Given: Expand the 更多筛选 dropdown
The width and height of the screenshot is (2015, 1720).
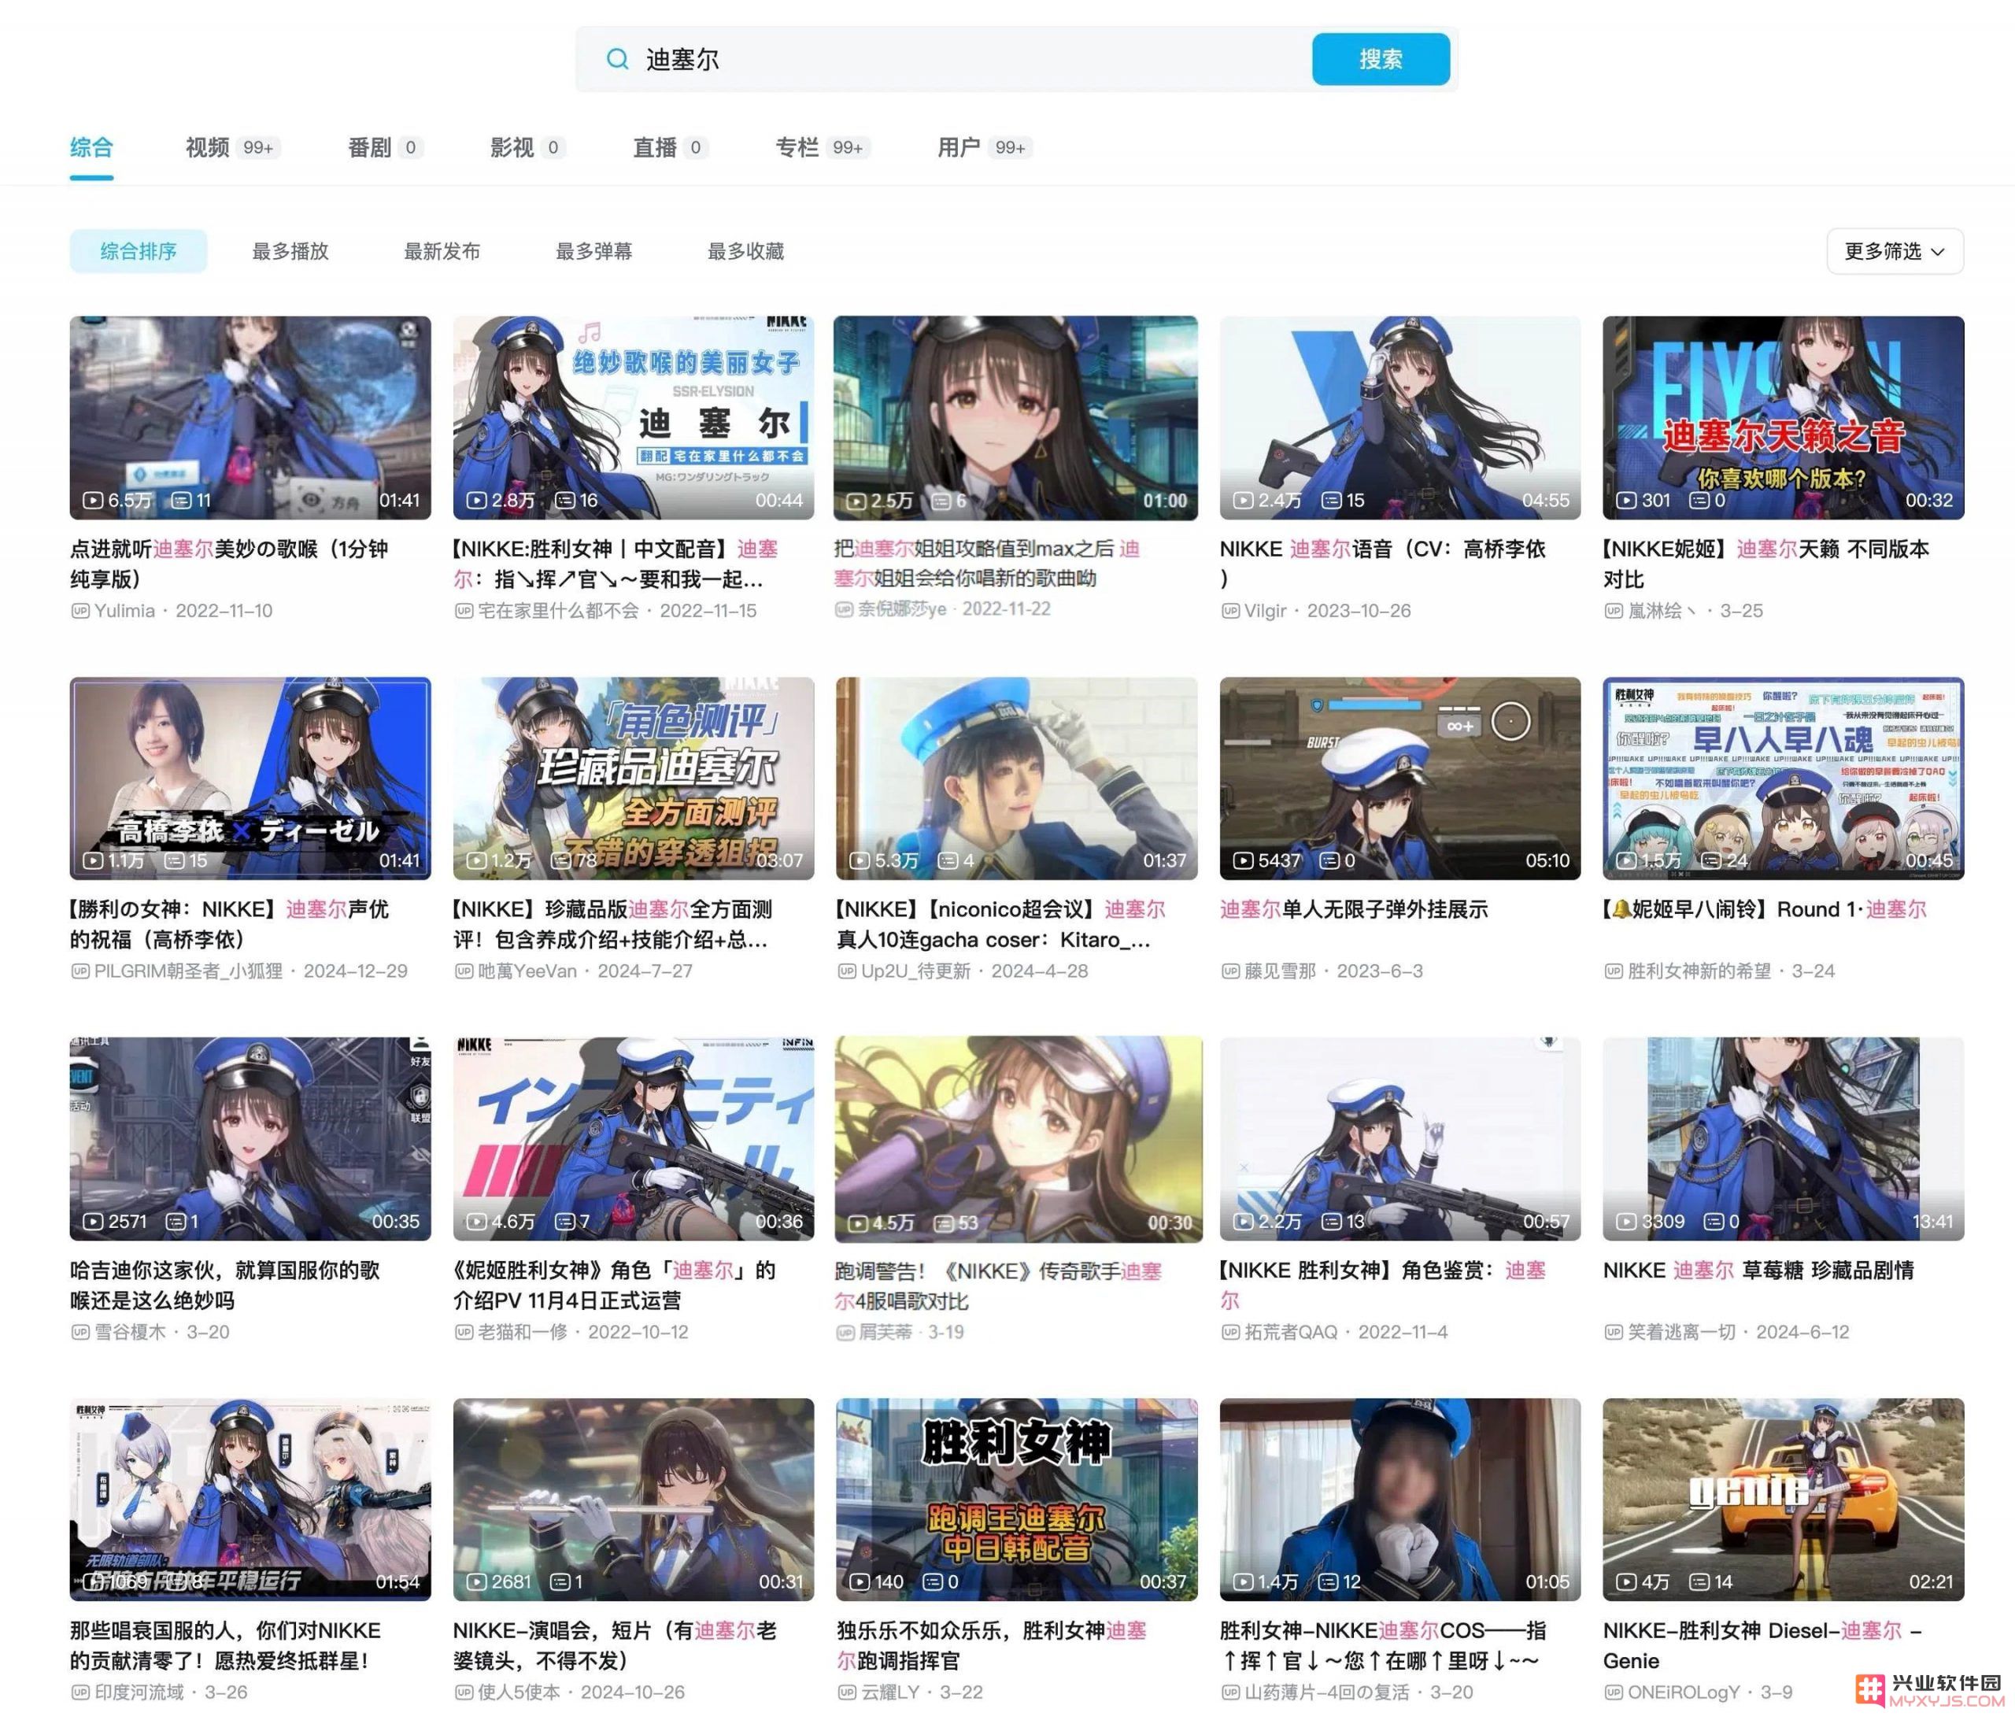Looking at the screenshot, I should pos(1895,251).
